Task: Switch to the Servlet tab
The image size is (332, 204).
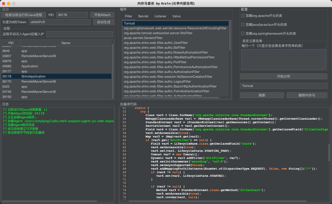Action: [143, 16]
